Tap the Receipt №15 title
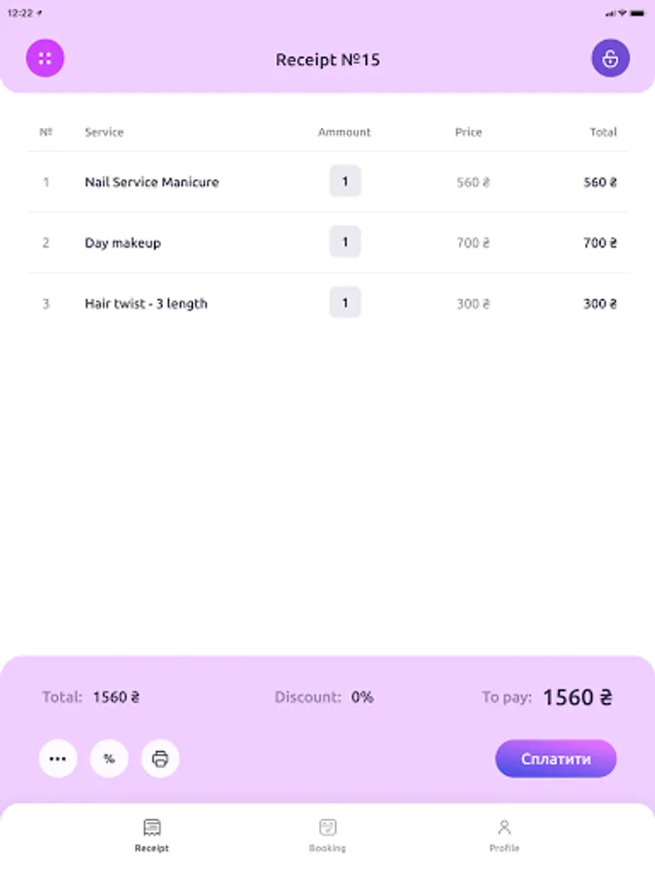 327,60
